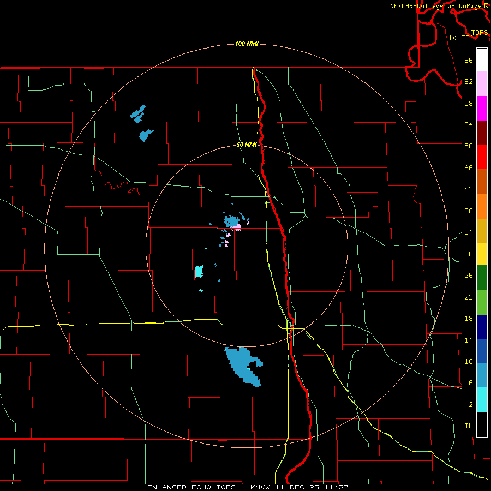Viewport: 491px width, 491px height.
Task: Click the largest blue echo south of 50 NMI ring
Action: pos(243,366)
